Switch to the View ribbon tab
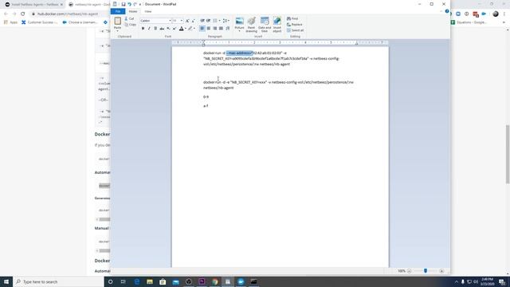 click(148, 11)
